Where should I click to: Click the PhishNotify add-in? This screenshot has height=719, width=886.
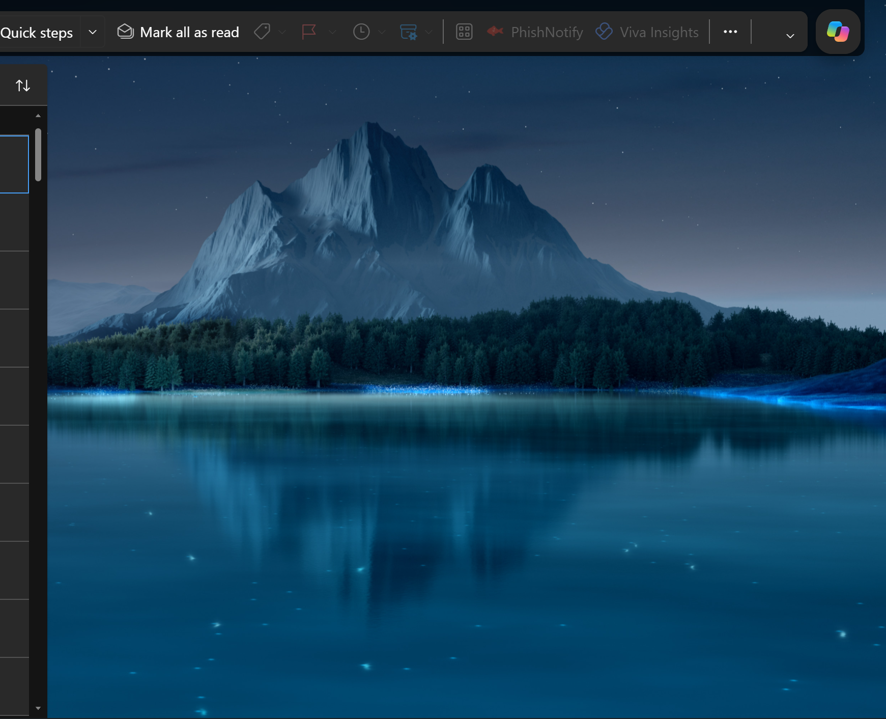click(535, 32)
